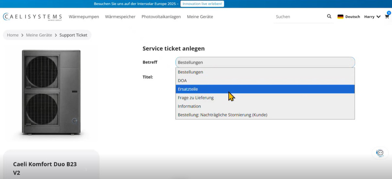Select Ersatzteile from the Betreff list
This screenshot has width=392, height=179.
coord(265,89)
